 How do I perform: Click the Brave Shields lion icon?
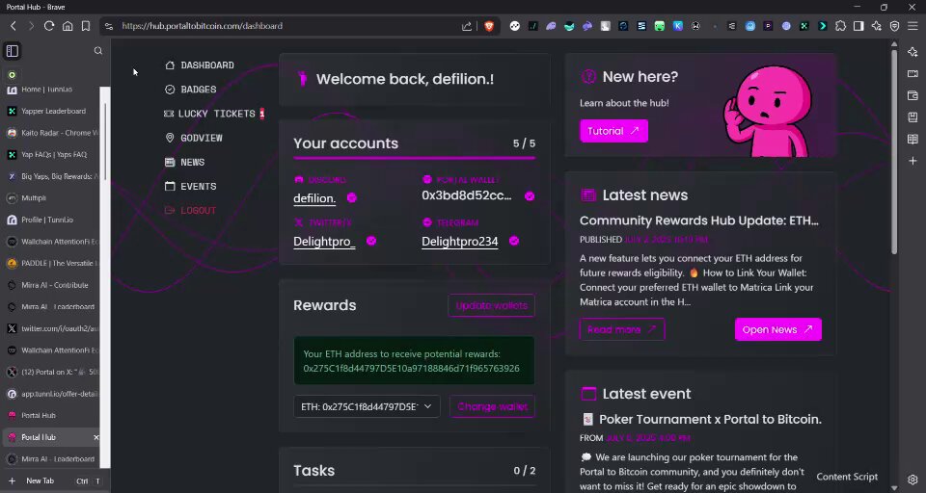pyautogui.click(x=489, y=26)
